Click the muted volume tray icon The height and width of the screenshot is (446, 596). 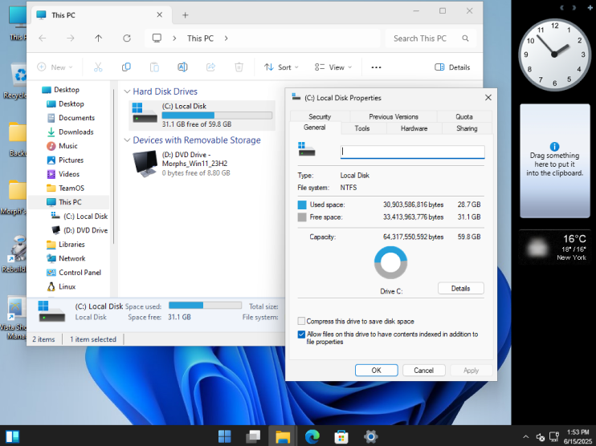coord(540,437)
